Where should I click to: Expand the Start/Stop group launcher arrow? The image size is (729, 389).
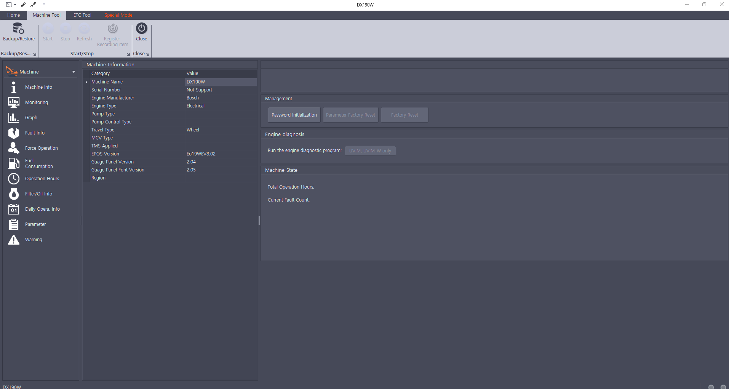(x=128, y=54)
